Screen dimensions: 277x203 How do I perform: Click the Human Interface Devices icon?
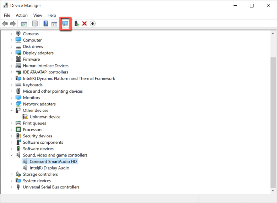[18, 66]
